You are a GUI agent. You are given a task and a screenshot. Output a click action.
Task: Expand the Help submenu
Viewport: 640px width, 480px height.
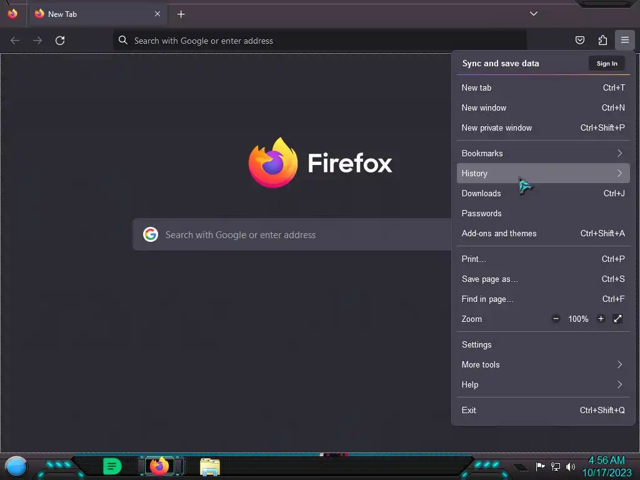[543, 385]
